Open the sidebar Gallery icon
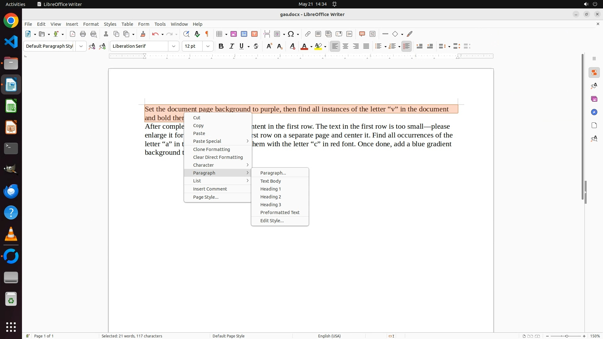The image size is (603, 339). pyautogui.click(x=594, y=99)
